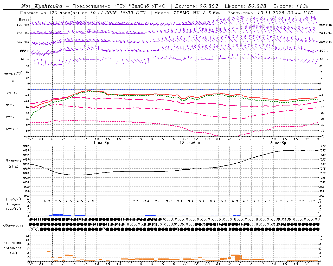Click the '(км)' unit under convective cloudiness
The height and width of the screenshot is (266, 333).
[x=13, y=253]
